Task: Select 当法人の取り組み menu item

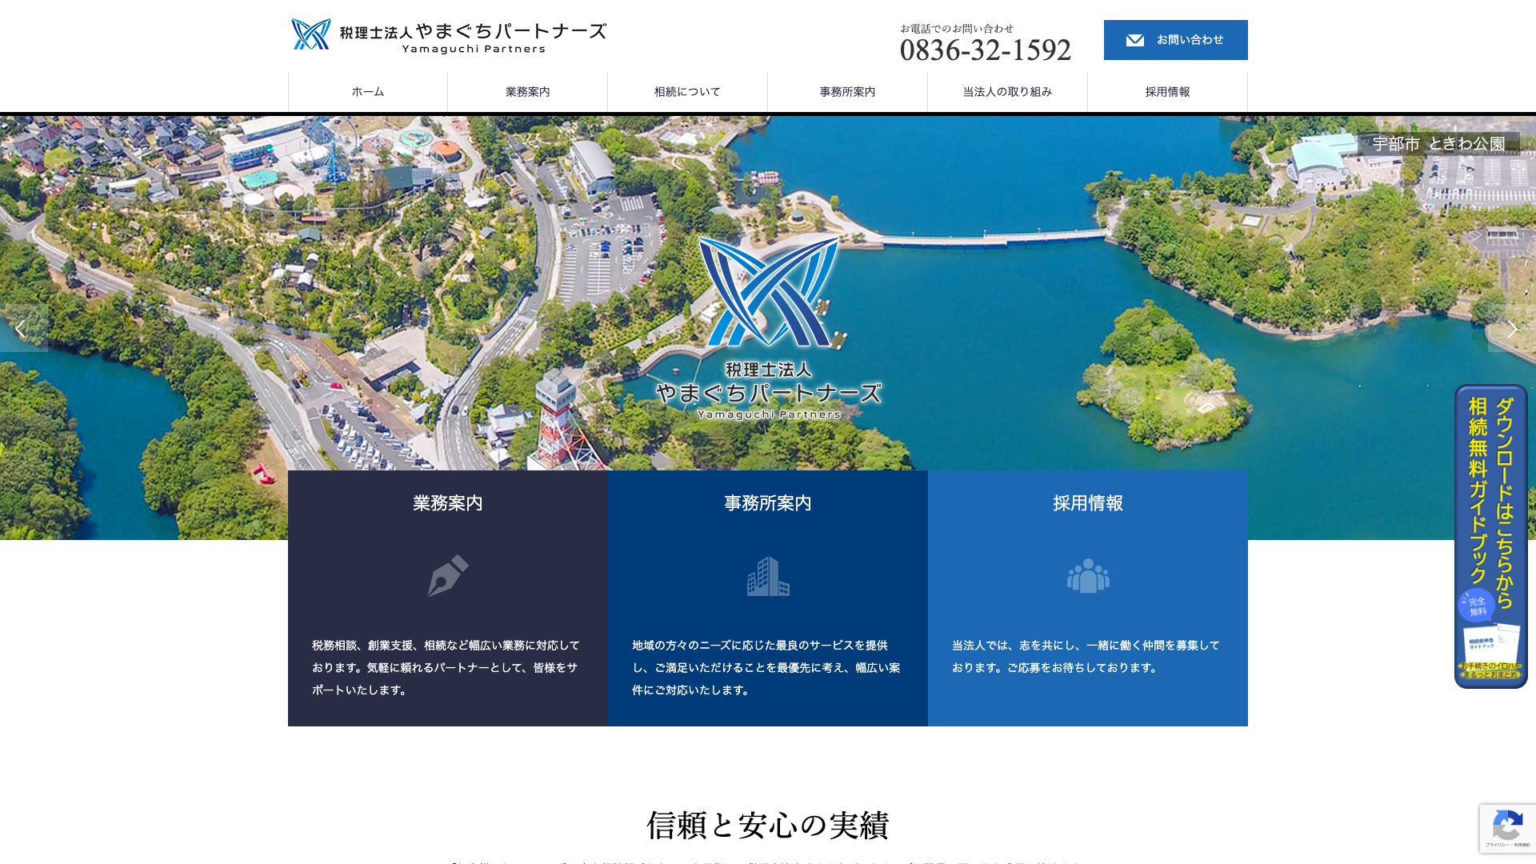Action: pos(1008,92)
